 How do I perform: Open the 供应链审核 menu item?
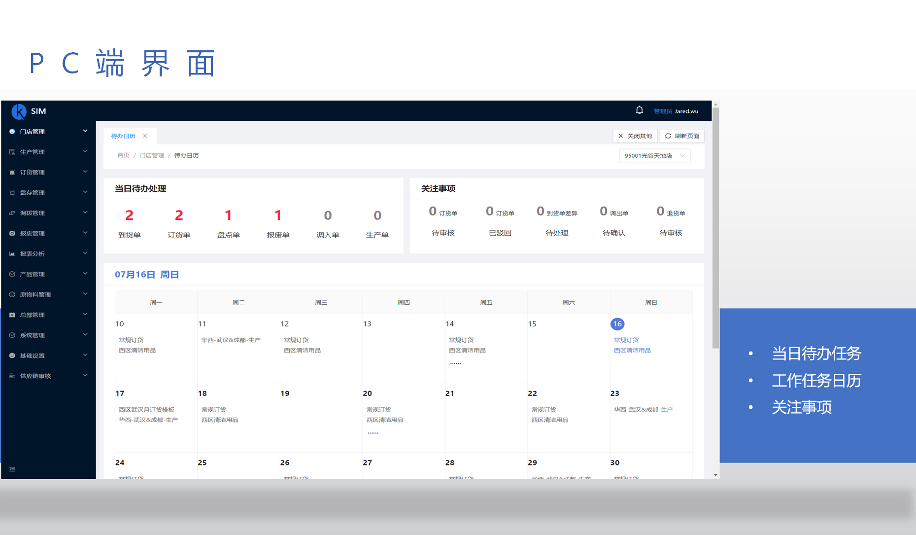point(48,376)
